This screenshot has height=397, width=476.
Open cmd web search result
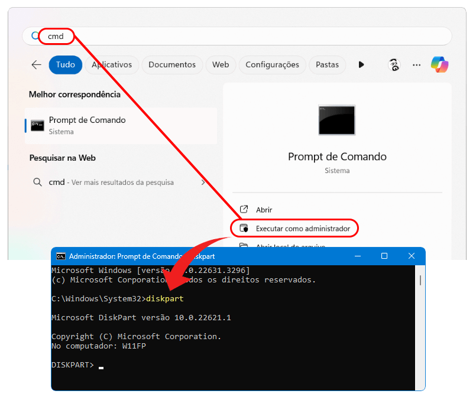point(120,183)
